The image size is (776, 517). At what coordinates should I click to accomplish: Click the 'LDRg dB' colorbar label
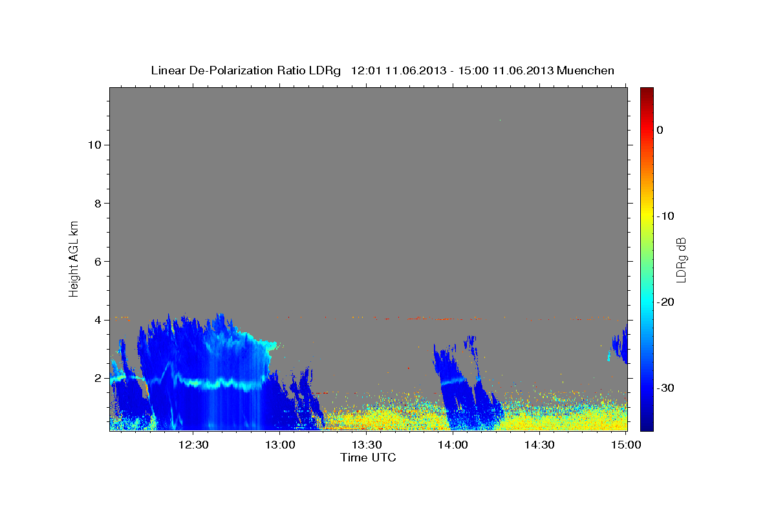coord(681,260)
